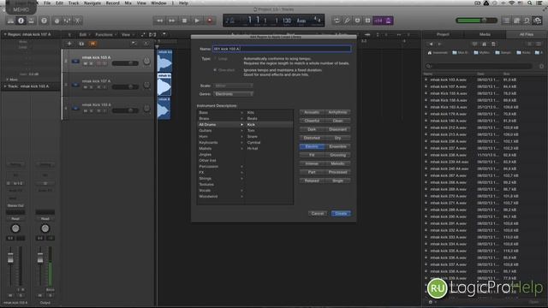The image size is (548, 308).
Task: Go back in the file browser
Action: pyautogui.click(x=431, y=44)
